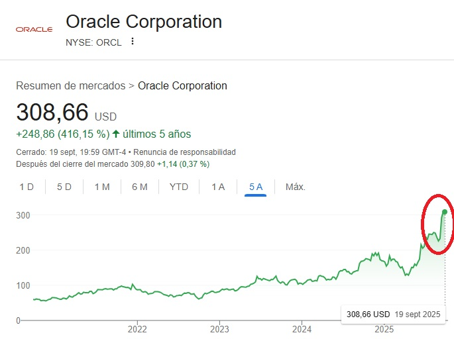Click the 2022 label on chart axis
Viewport: 454px width, 339px height.
(x=137, y=329)
